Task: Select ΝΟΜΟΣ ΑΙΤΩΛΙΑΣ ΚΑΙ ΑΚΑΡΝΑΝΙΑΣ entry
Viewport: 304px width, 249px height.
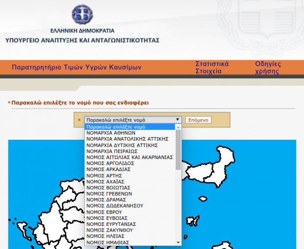Action: pyautogui.click(x=130, y=157)
